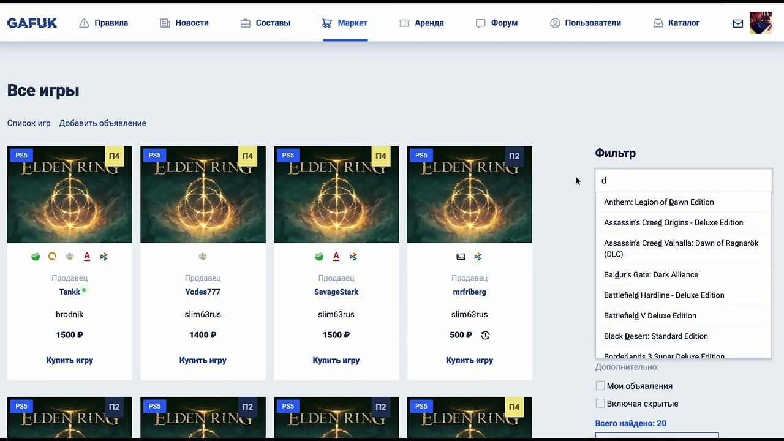The width and height of the screenshot is (784, 441).
Task: Click the PS5 badge on Yodes777's listing
Action: click(x=154, y=155)
